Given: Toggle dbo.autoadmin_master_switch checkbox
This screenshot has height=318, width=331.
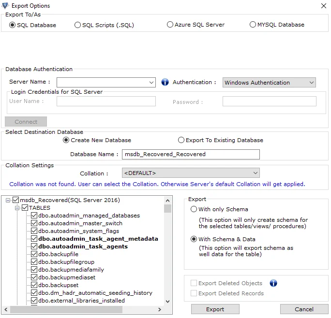Looking at the screenshot, I should pos(34,223).
